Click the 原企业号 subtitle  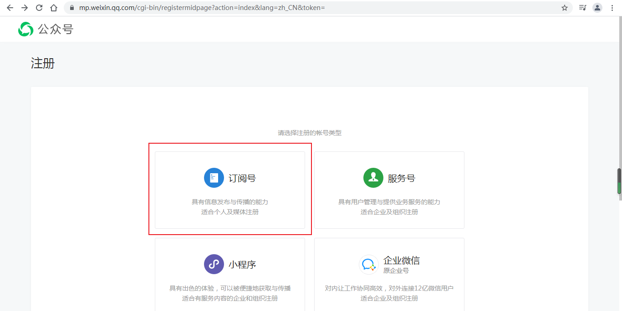(396, 271)
